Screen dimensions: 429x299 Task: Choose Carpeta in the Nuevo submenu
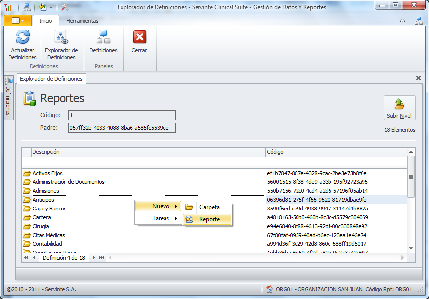[x=209, y=207]
